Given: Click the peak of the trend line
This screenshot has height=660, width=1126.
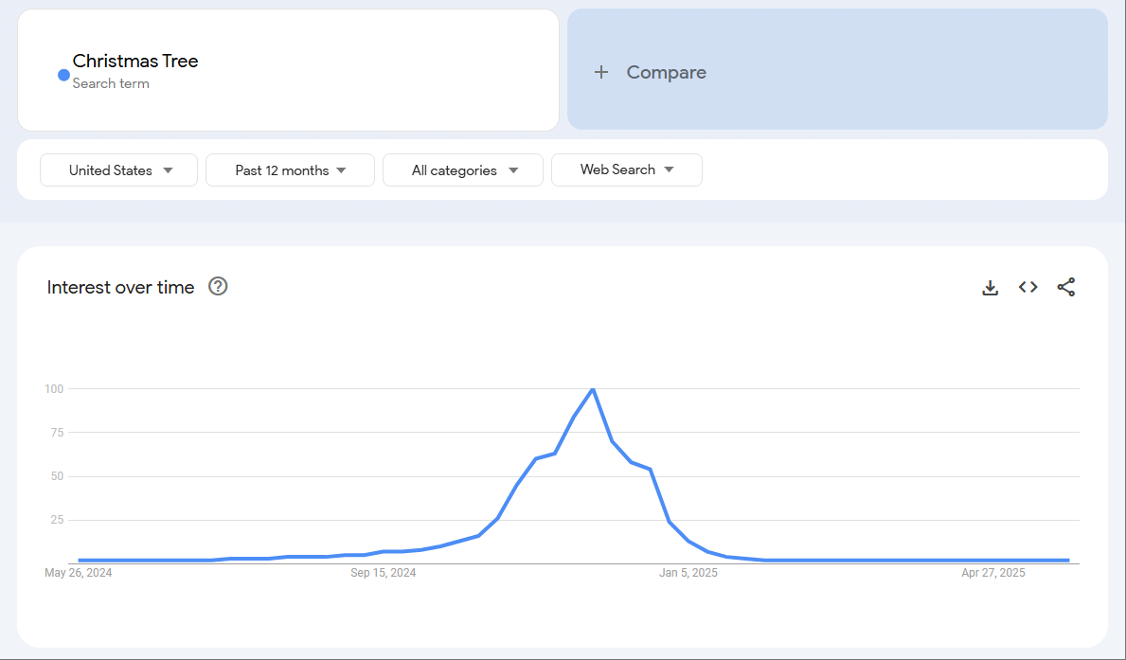Looking at the screenshot, I should coord(593,389).
